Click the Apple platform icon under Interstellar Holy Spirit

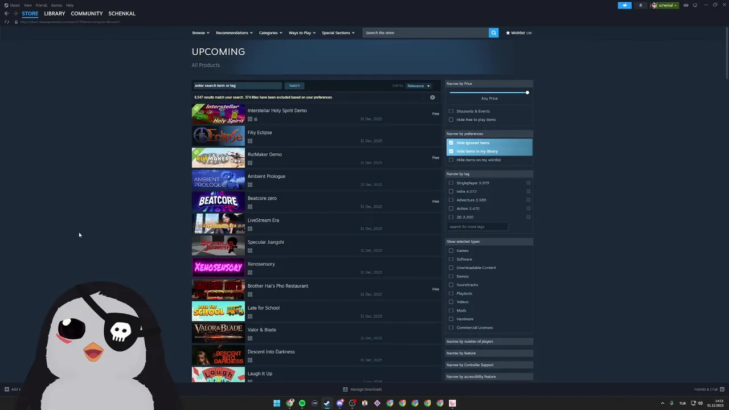click(256, 119)
